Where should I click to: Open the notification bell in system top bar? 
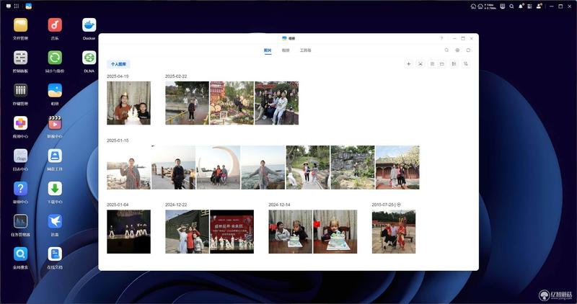coord(521,6)
